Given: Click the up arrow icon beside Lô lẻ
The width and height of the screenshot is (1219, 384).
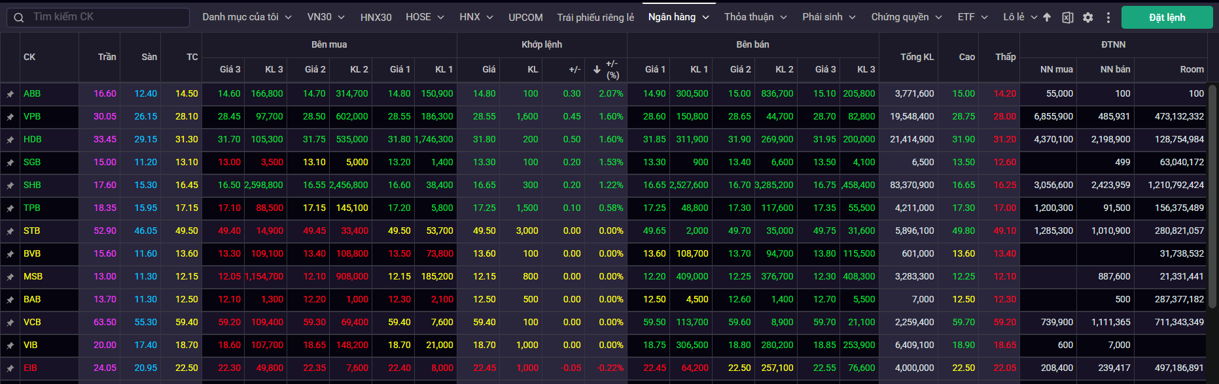Looking at the screenshot, I should pyautogui.click(x=1047, y=18).
